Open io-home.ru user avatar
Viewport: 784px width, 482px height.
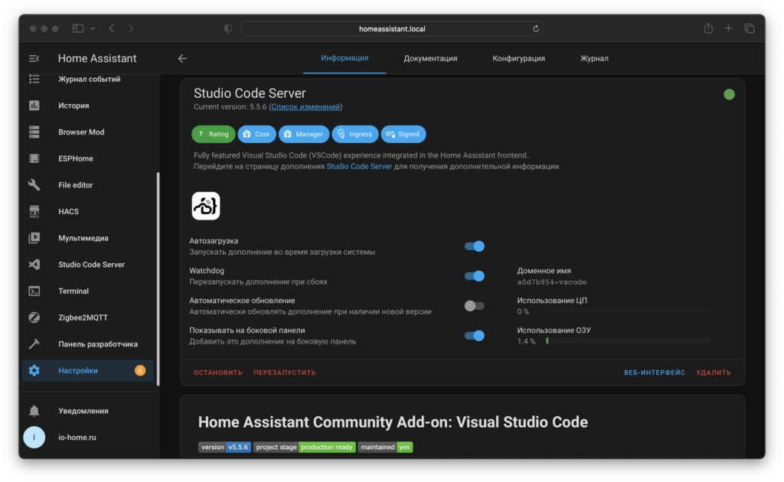(x=34, y=437)
